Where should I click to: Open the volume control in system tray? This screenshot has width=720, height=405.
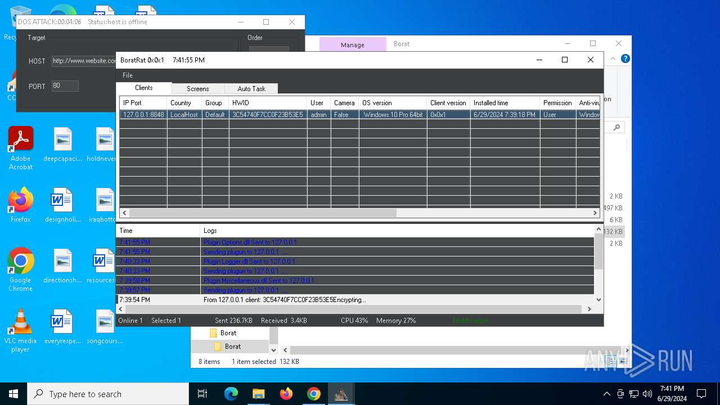pyautogui.click(x=647, y=394)
